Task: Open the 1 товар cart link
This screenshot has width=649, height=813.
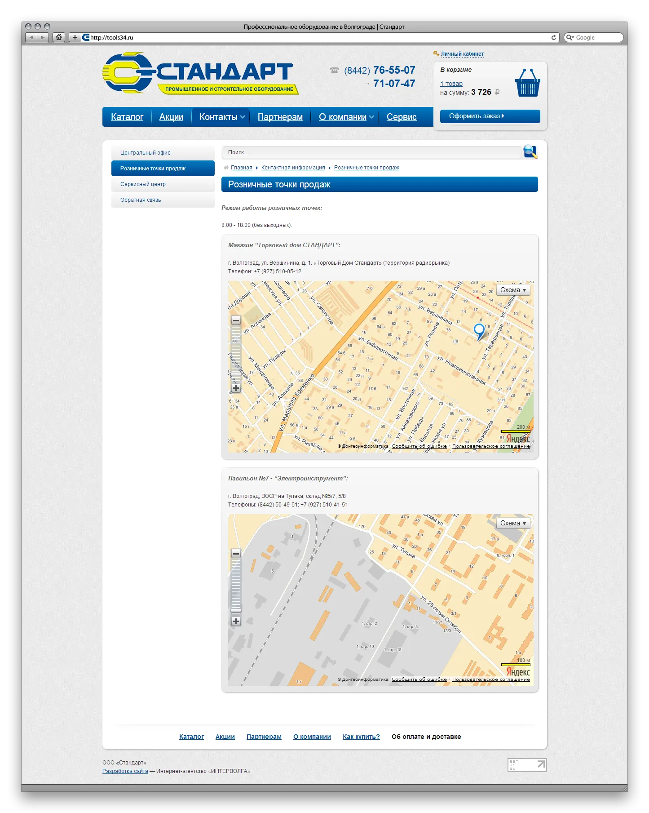Action: point(451,84)
